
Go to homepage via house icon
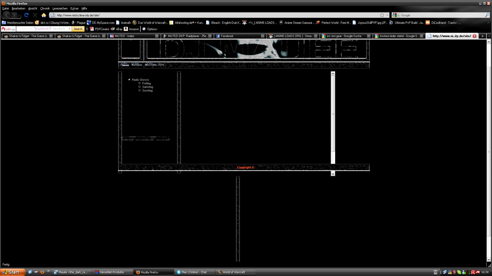(x=44, y=15)
